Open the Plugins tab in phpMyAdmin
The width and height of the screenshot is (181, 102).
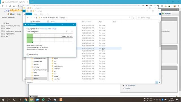(x=166, y=13)
